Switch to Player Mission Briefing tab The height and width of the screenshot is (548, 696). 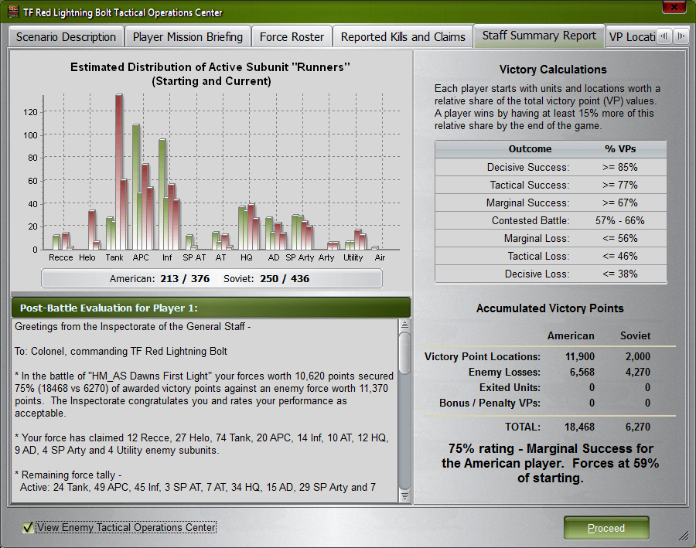[x=188, y=37]
